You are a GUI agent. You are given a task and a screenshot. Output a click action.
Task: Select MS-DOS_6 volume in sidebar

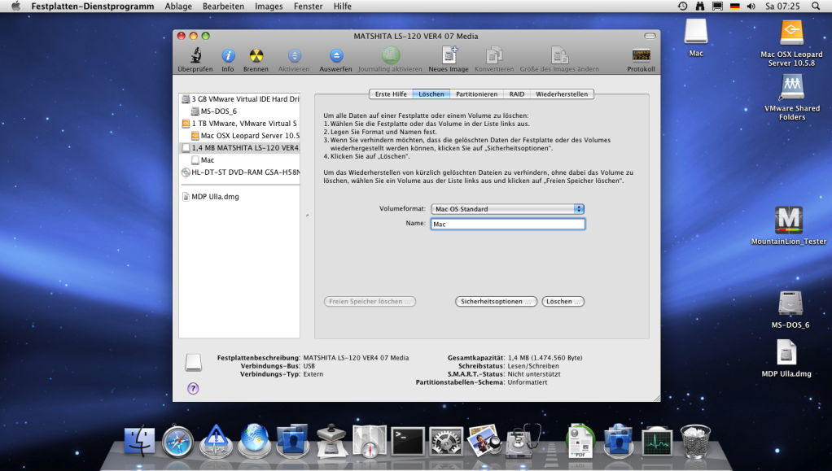240,111
